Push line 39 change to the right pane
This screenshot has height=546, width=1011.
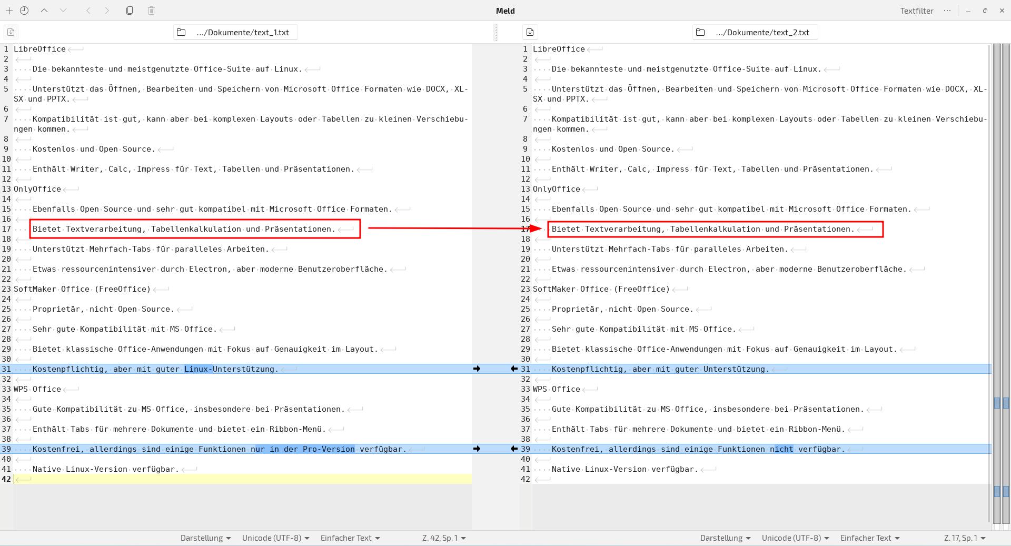477,449
